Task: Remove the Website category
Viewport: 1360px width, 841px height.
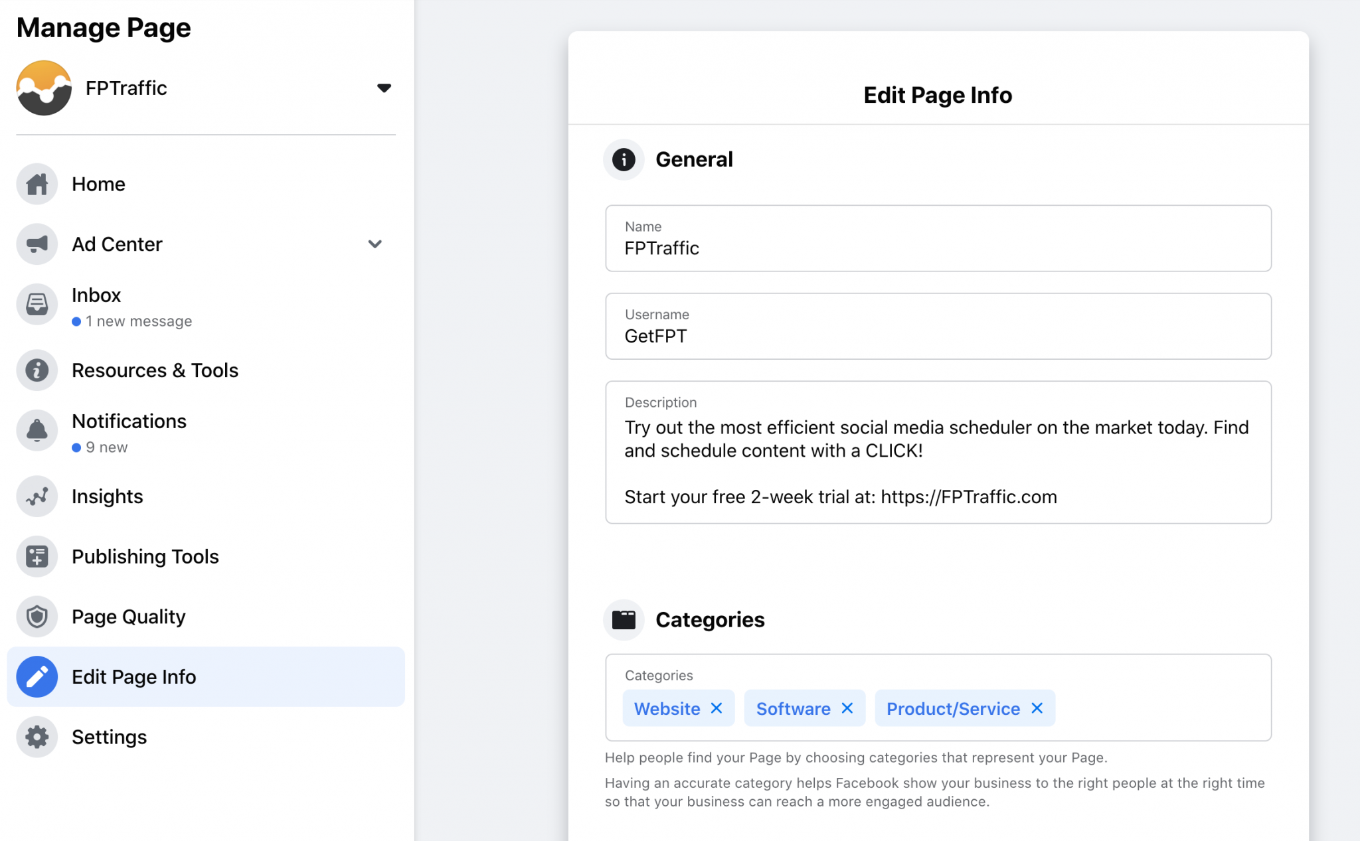Action: [x=717, y=708]
